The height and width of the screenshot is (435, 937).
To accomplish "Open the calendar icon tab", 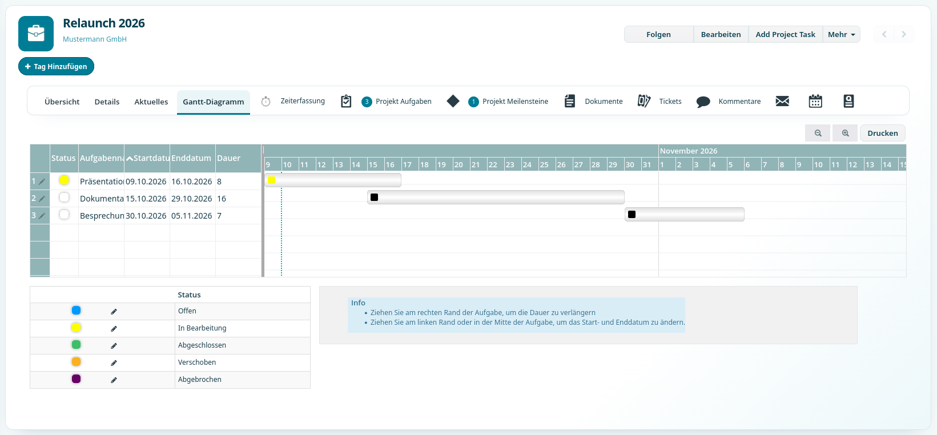I will pos(815,101).
